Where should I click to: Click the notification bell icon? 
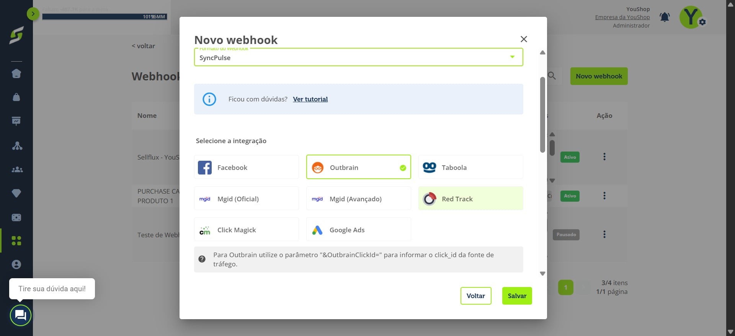(665, 17)
